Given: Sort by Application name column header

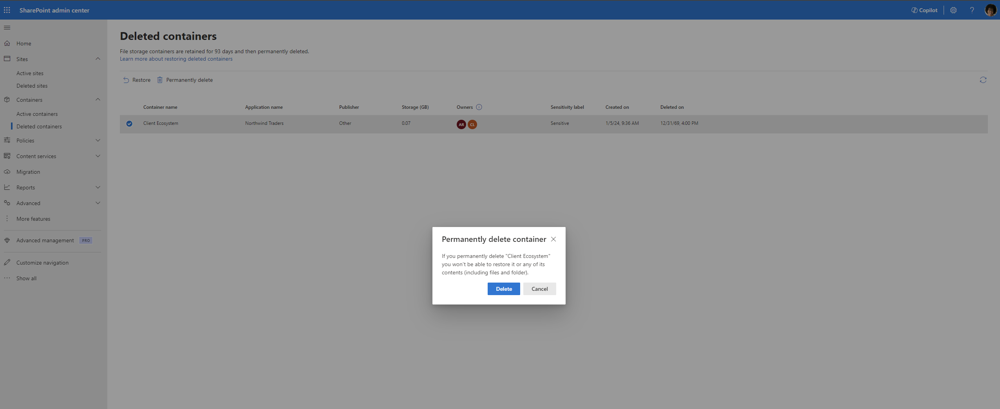Looking at the screenshot, I should 264,107.
